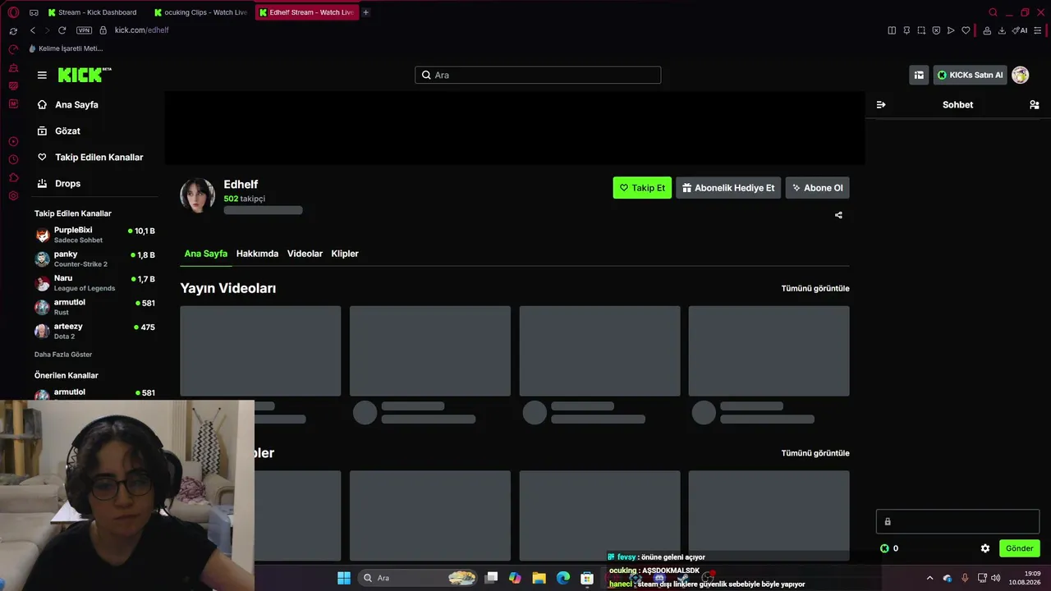Image resolution: width=1051 pixels, height=591 pixels.
Task: Open a new browser tab
Action: tap(365, 12)
